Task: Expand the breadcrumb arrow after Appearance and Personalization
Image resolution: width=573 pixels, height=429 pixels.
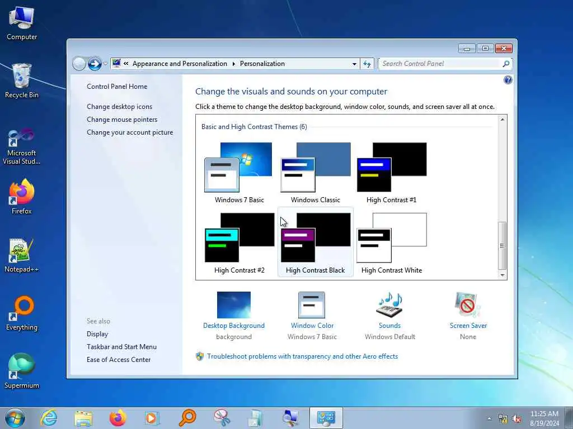Action: [233, 64]
